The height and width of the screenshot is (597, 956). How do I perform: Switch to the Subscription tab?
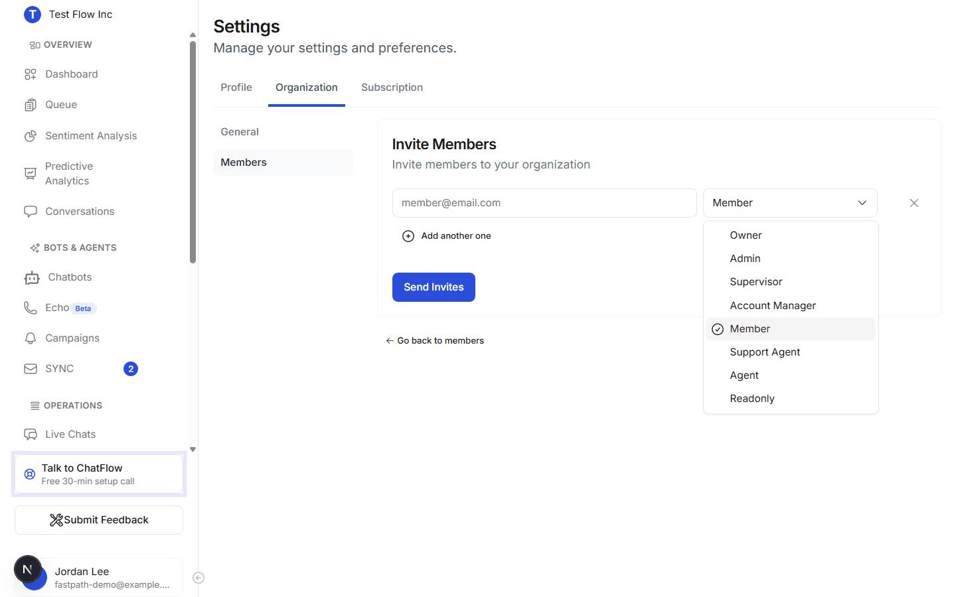(x=392, y=88)
